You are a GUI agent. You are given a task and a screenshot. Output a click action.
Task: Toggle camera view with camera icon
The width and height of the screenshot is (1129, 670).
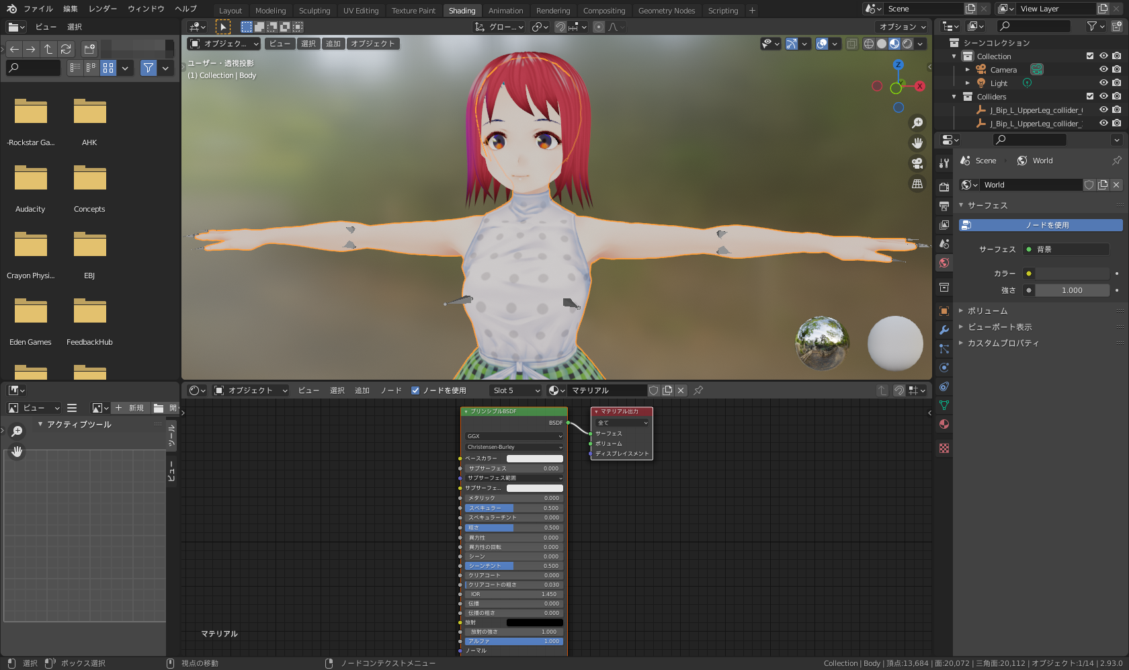click(x=917, y=163)
